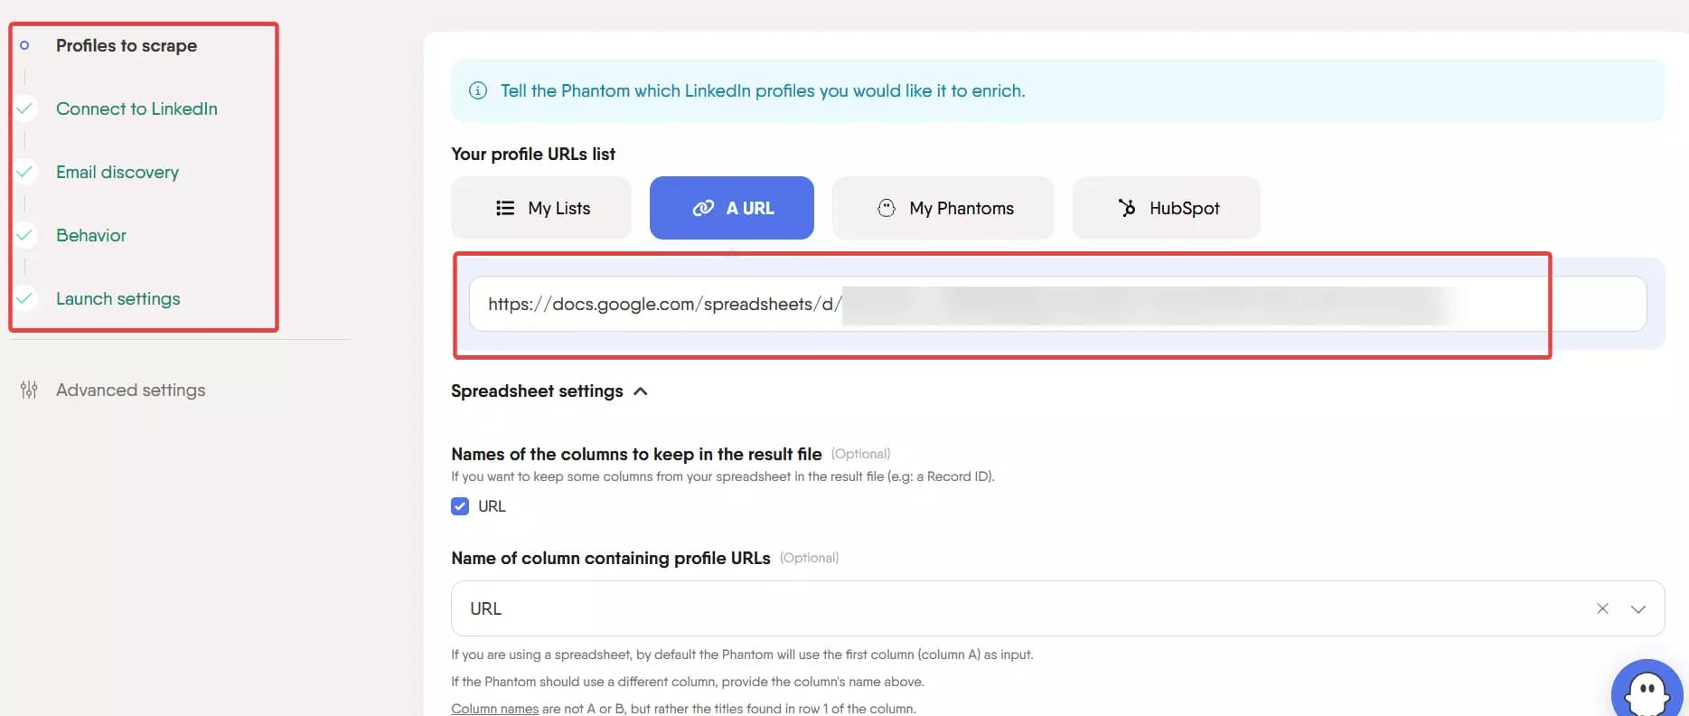Switch to the My Phantoms tab
The height and width of the screenshot is (716, 1689).
(943, 207)
